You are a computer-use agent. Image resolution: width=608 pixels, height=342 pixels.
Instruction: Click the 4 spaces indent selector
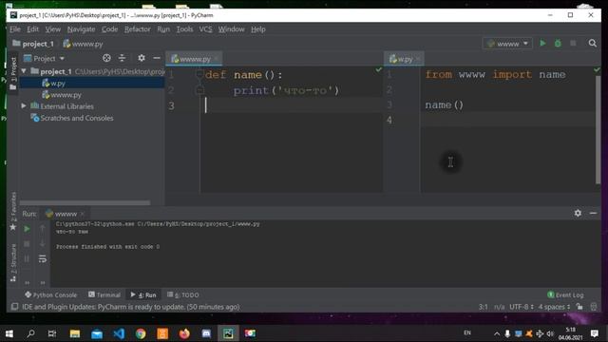pos(554,307)
